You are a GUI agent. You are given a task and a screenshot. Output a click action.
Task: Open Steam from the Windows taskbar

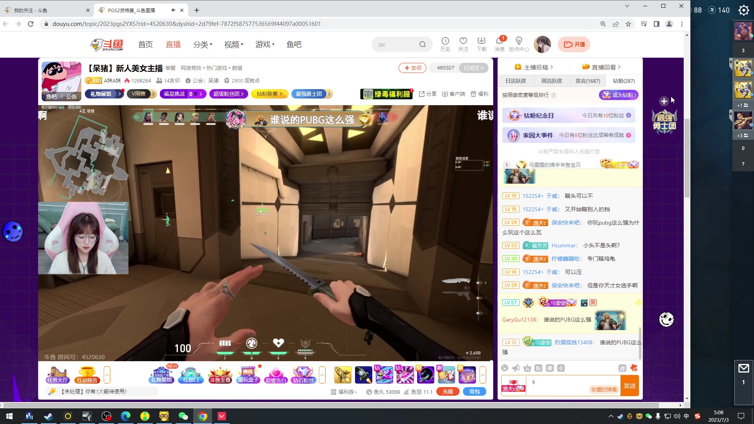pos(49,416)
